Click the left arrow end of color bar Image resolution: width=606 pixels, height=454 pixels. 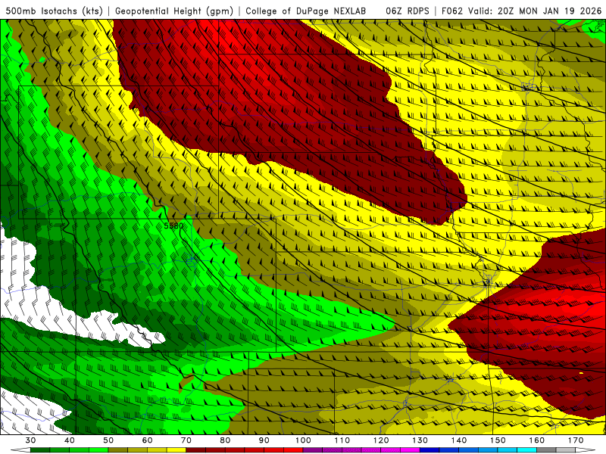[x=20, y=450]
